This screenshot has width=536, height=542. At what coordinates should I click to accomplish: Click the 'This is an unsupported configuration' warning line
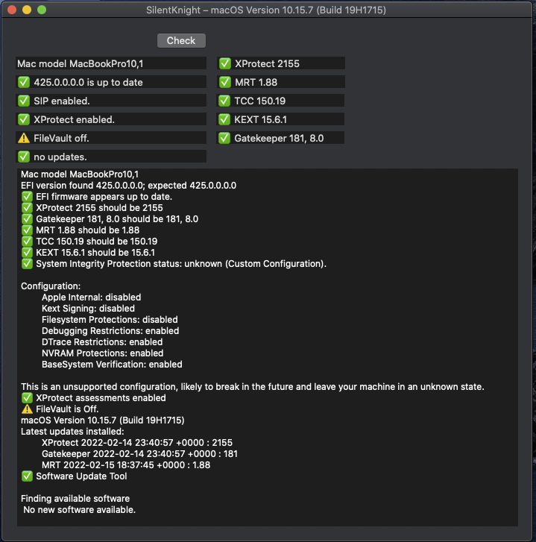(x=252, y=387)
